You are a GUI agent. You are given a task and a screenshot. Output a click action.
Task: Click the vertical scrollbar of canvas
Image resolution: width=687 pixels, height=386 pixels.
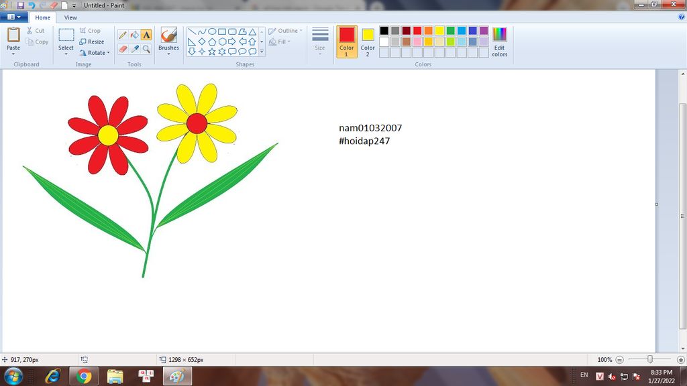682,216
